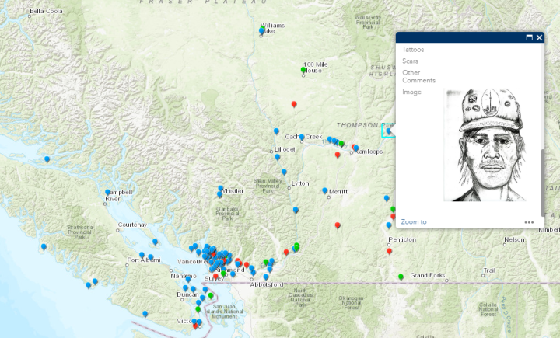Click the blue marker above Whistler label
Image resolution: width=560 pixels, height=338 pixels.
220,188
